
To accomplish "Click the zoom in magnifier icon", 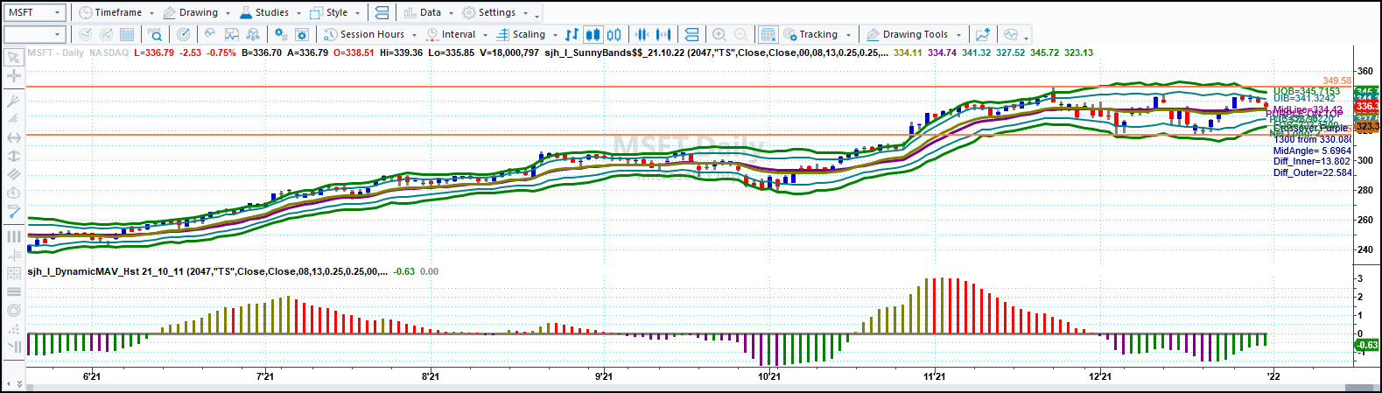I will point(719,34).
